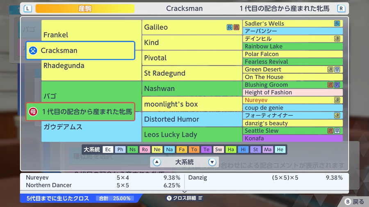The height and width of the screenshot is (207, 369).
Task: Select the Cracksman sire row
Action: [x=80, y=50]
